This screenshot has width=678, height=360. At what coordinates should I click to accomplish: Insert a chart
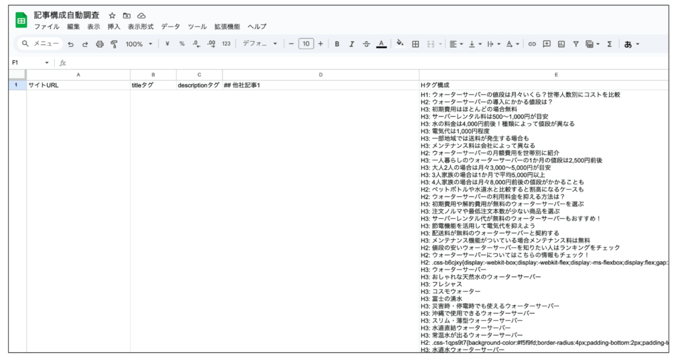point(561,44)
